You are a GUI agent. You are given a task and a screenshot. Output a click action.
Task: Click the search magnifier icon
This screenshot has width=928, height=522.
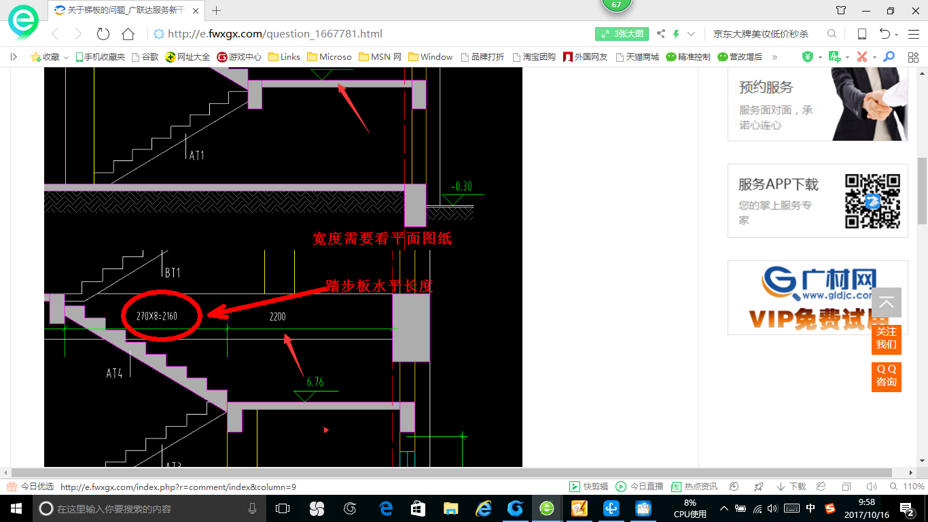tap(832, 34)
